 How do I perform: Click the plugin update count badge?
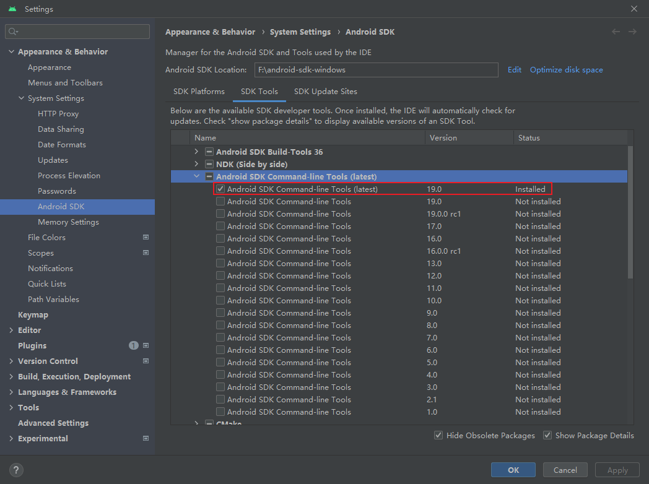click(x=133, y=345)
